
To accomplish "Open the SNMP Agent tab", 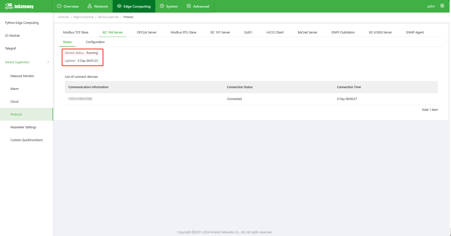I will (415, 32).
